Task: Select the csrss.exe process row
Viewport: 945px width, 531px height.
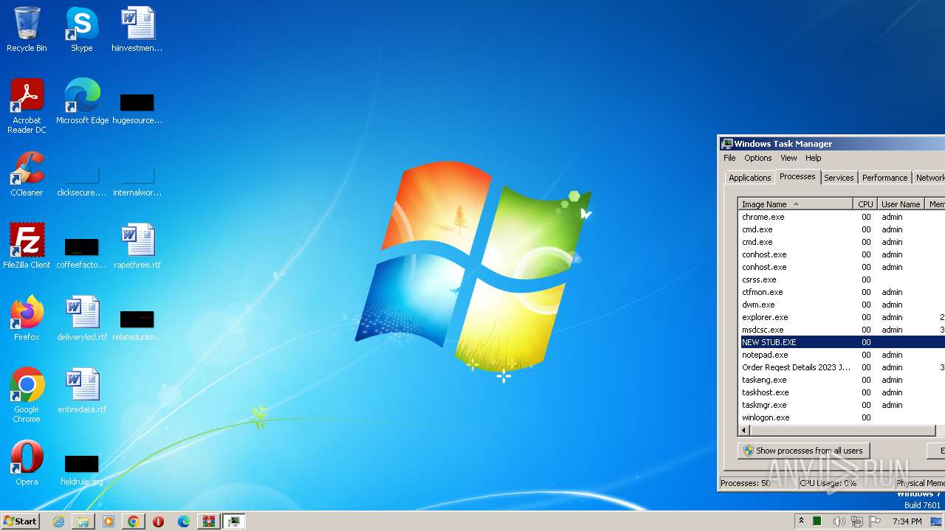Action: [x=842, y=280]
